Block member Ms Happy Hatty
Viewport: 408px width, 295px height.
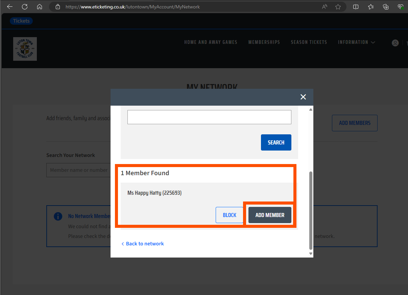[x=230, y=215]
